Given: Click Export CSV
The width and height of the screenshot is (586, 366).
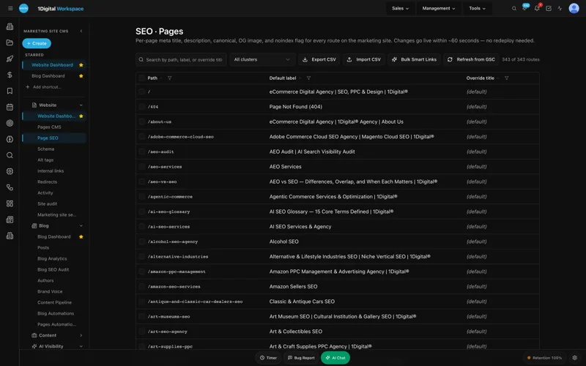Looking at the screenshot, I should (x=319, y=59).
